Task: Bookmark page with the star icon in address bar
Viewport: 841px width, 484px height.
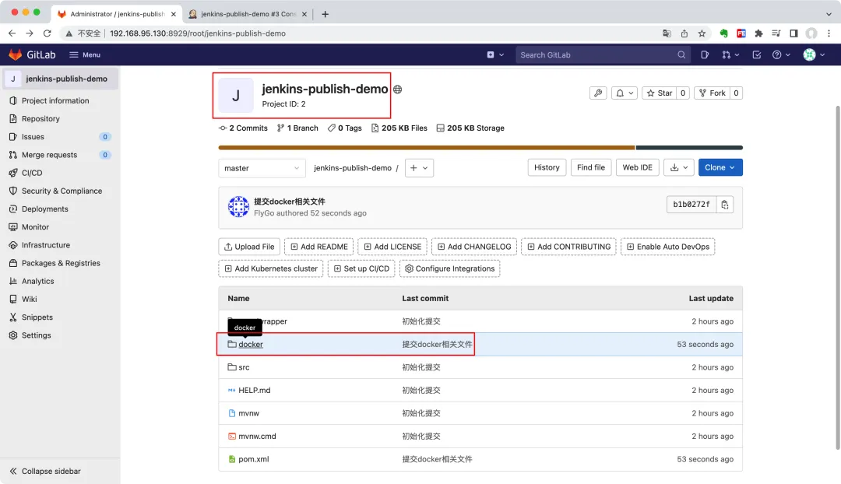Action: pos(702,33)
